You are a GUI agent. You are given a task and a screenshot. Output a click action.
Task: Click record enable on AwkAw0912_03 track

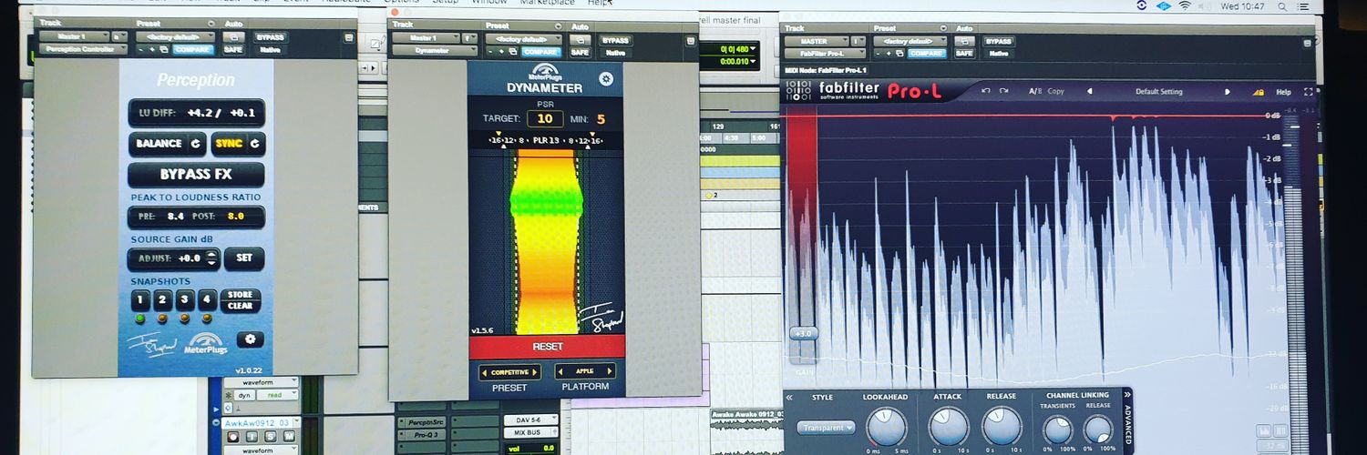(x=233, y=436)
